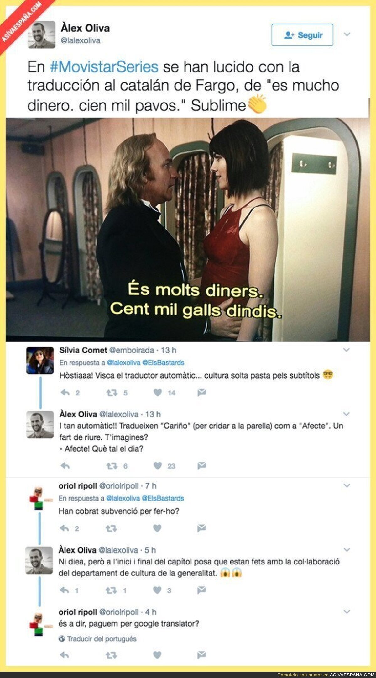This screenshot has width=376, height=678.
Task: Open the dropdown chevron next to Seguir
Action: (x=347, y=34)
